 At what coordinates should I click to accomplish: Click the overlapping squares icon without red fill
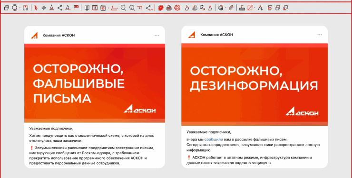click(x=278, y=8)
